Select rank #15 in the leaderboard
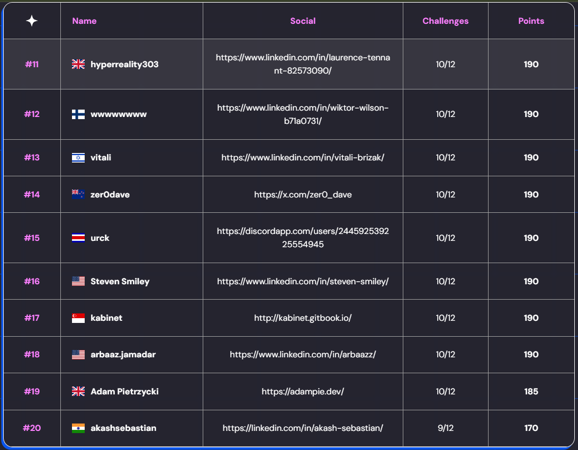Screen dimensions: 578x450 (x=31, y=238)
